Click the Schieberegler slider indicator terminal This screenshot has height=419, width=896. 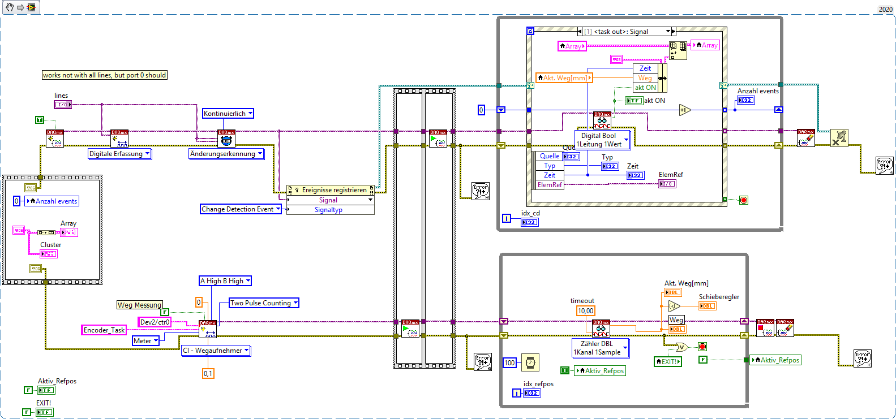pyautogui.click(x=708, y=306)
